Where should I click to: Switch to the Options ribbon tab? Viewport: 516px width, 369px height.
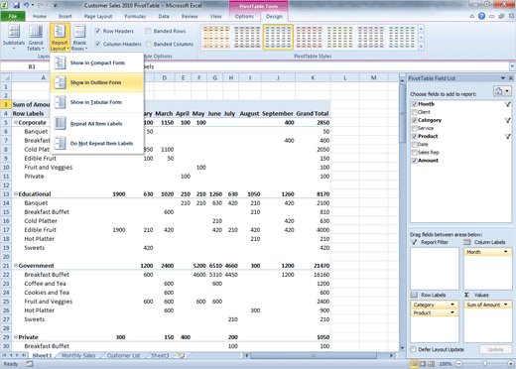click(x=244, y=16)
